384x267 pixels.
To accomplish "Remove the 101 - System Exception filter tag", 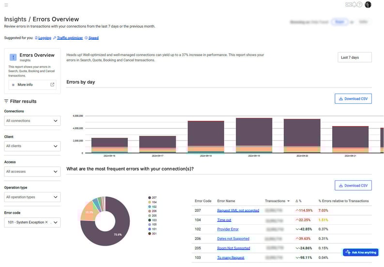I will point(46,222).
